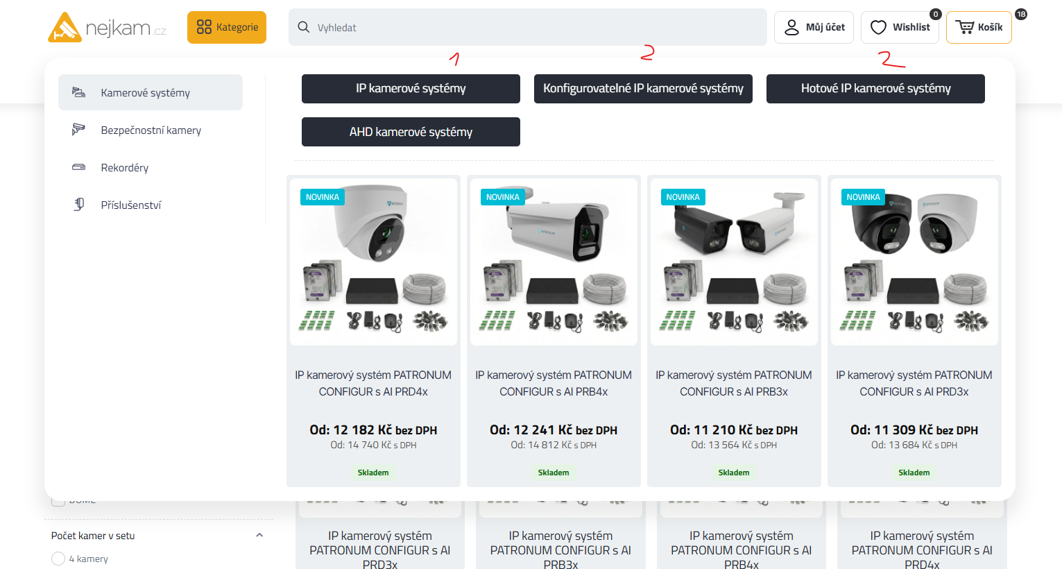Click the nejkam.cz logo icon
The image size is (1062, 569).
[x=65, y=28]
